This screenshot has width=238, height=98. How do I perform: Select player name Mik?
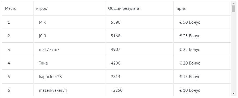[x=42, y=22]
